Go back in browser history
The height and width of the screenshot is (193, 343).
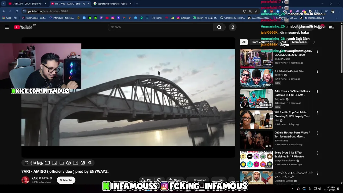click(4, 11)
